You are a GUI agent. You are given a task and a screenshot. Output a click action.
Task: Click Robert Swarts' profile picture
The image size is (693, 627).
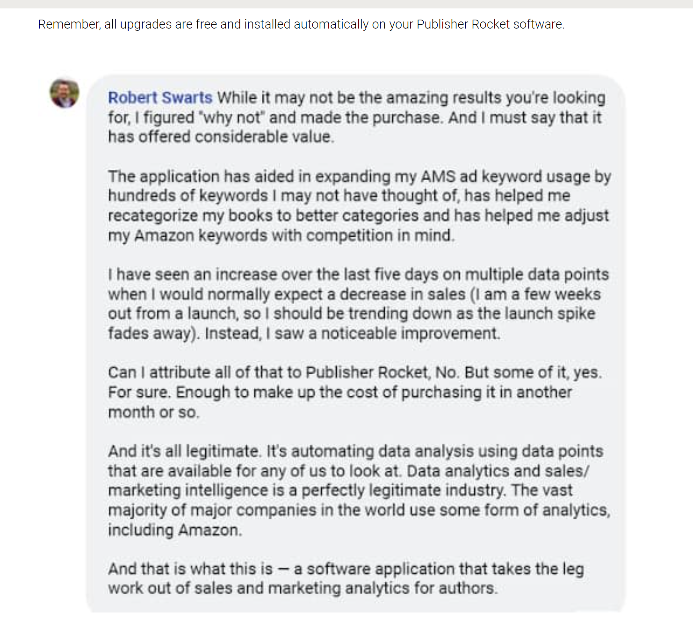tap(65, 93)
